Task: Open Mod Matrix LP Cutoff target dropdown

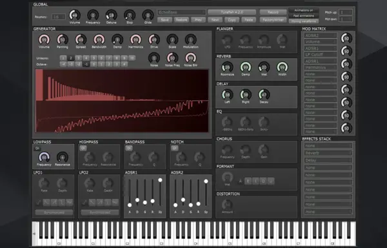Action: [x=321, y=55]
